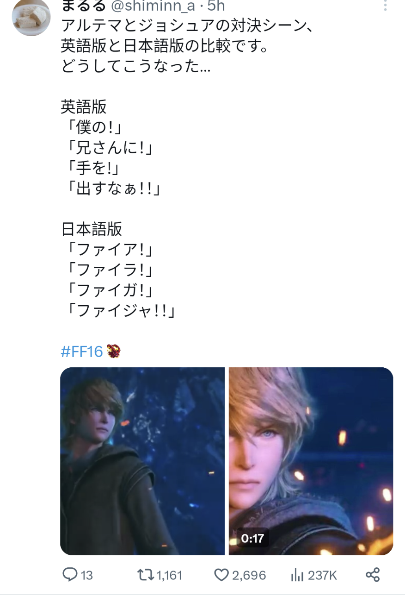
Task: Tap the retweet icon showing 1,161
Action: point(146,575)
